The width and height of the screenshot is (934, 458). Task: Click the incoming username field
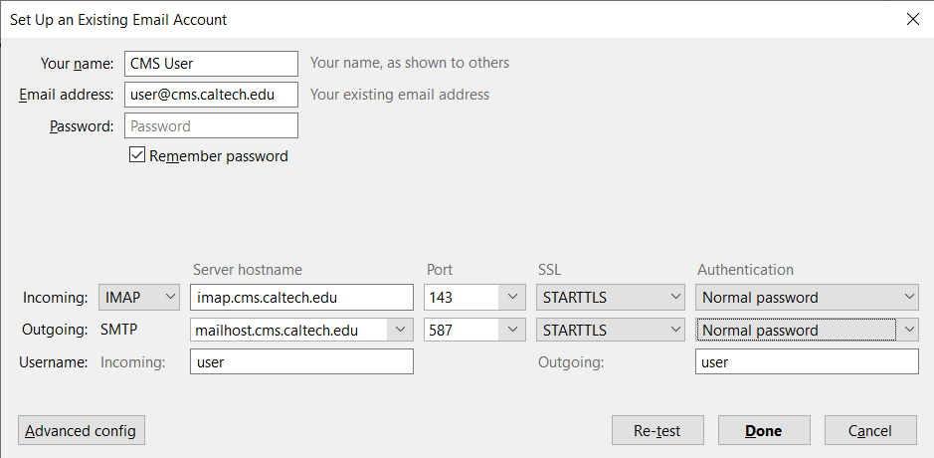301,362
